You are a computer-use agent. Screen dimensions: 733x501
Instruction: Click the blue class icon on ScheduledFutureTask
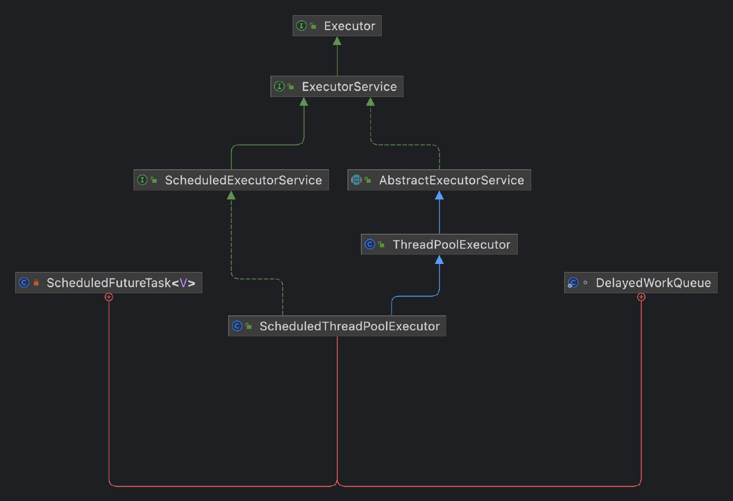(24, 283)
